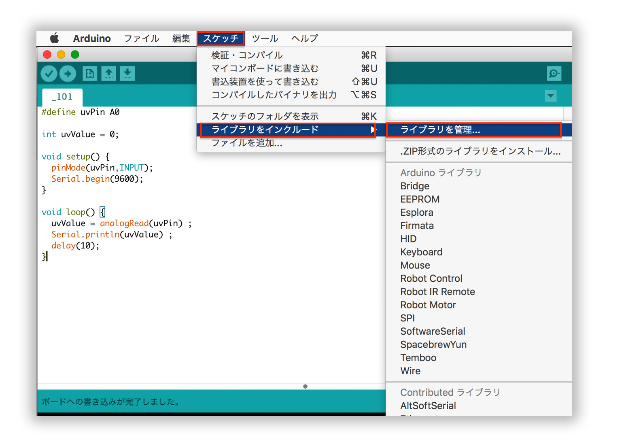Click the Open sketch up-arrow icon
Image resolution: width=624 pixels, height=448 pixels.
108,74
